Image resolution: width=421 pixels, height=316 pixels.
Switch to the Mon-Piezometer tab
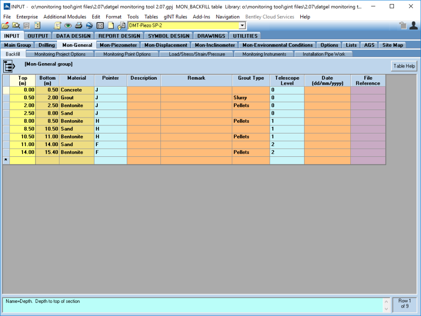tap(118, 45)
